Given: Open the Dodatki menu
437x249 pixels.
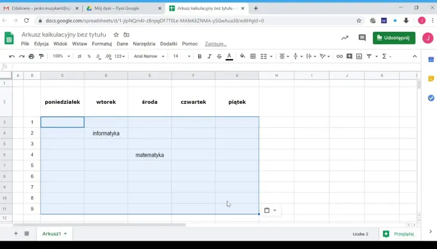Looking at the screenshot, I should click(x=169, y=44).
